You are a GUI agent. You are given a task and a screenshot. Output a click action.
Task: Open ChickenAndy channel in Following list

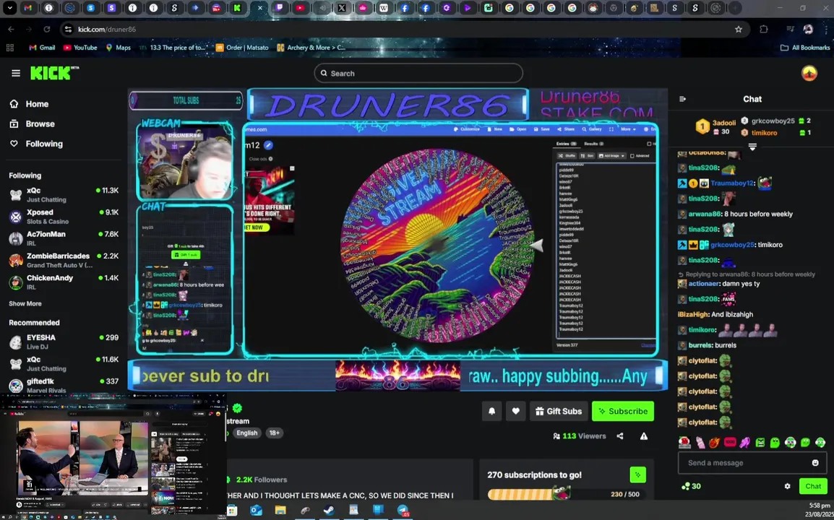click(x=64, y=282)
